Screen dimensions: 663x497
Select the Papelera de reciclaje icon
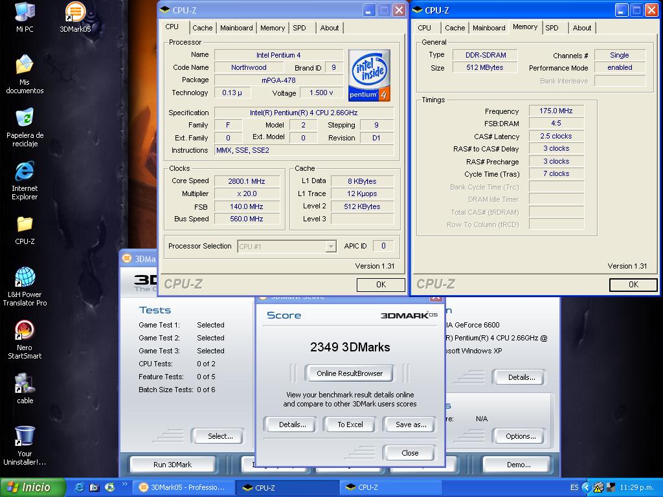pyautogui.click(x=25, y=127)
